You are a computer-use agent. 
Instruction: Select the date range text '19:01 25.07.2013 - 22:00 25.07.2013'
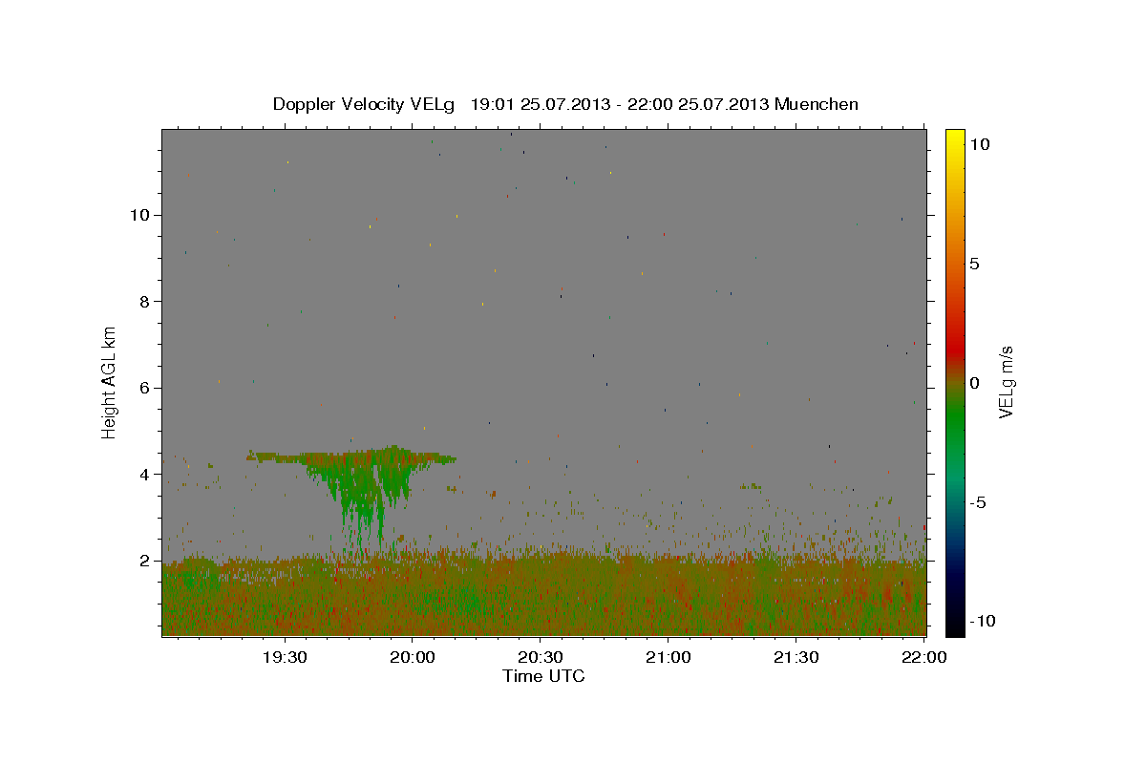pos(620,104)
